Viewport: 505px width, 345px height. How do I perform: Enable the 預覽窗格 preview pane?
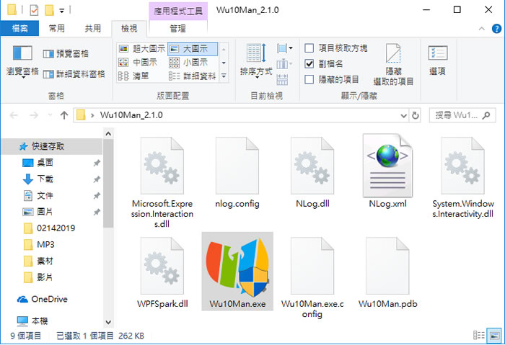66,53
